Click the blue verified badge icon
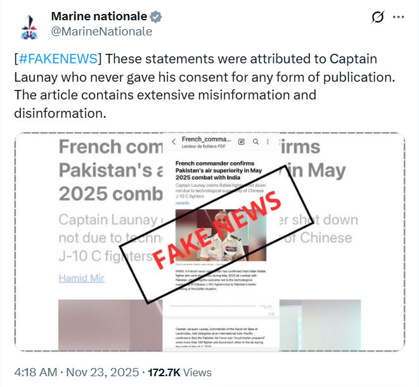This screenshot has width=419, height=387. coord(156,17)
